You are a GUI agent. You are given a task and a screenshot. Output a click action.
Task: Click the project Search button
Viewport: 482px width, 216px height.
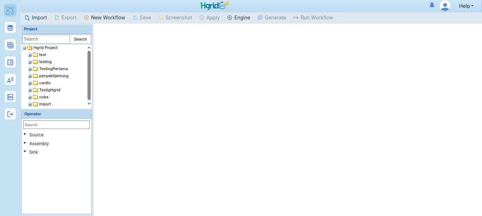pyautogui.click(x=80, y=39)
